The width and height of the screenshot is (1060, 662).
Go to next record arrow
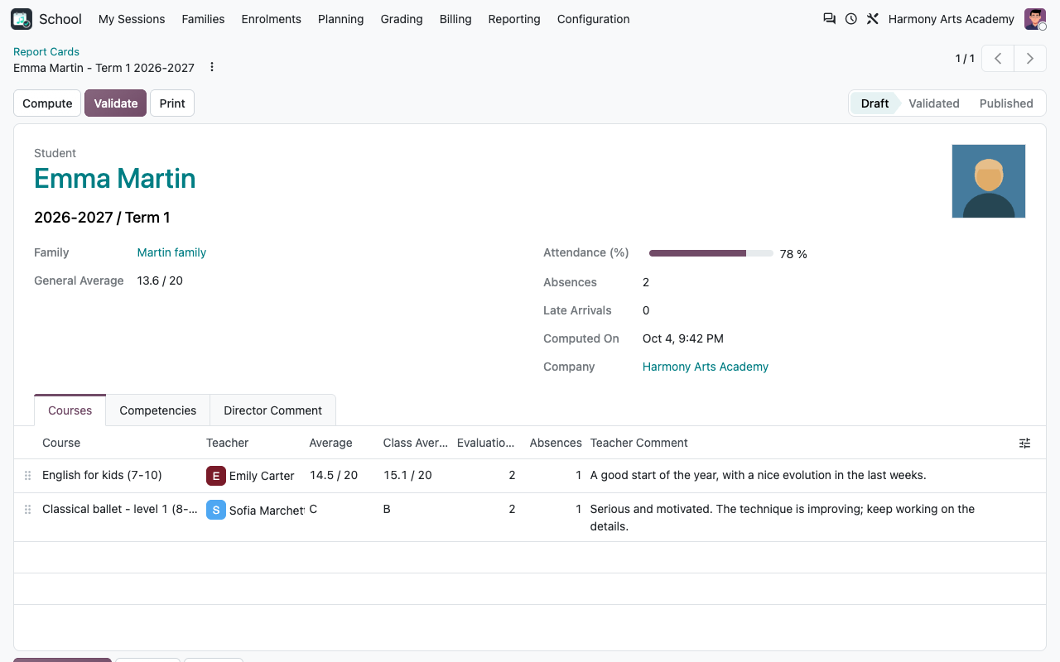[1030, 59]
